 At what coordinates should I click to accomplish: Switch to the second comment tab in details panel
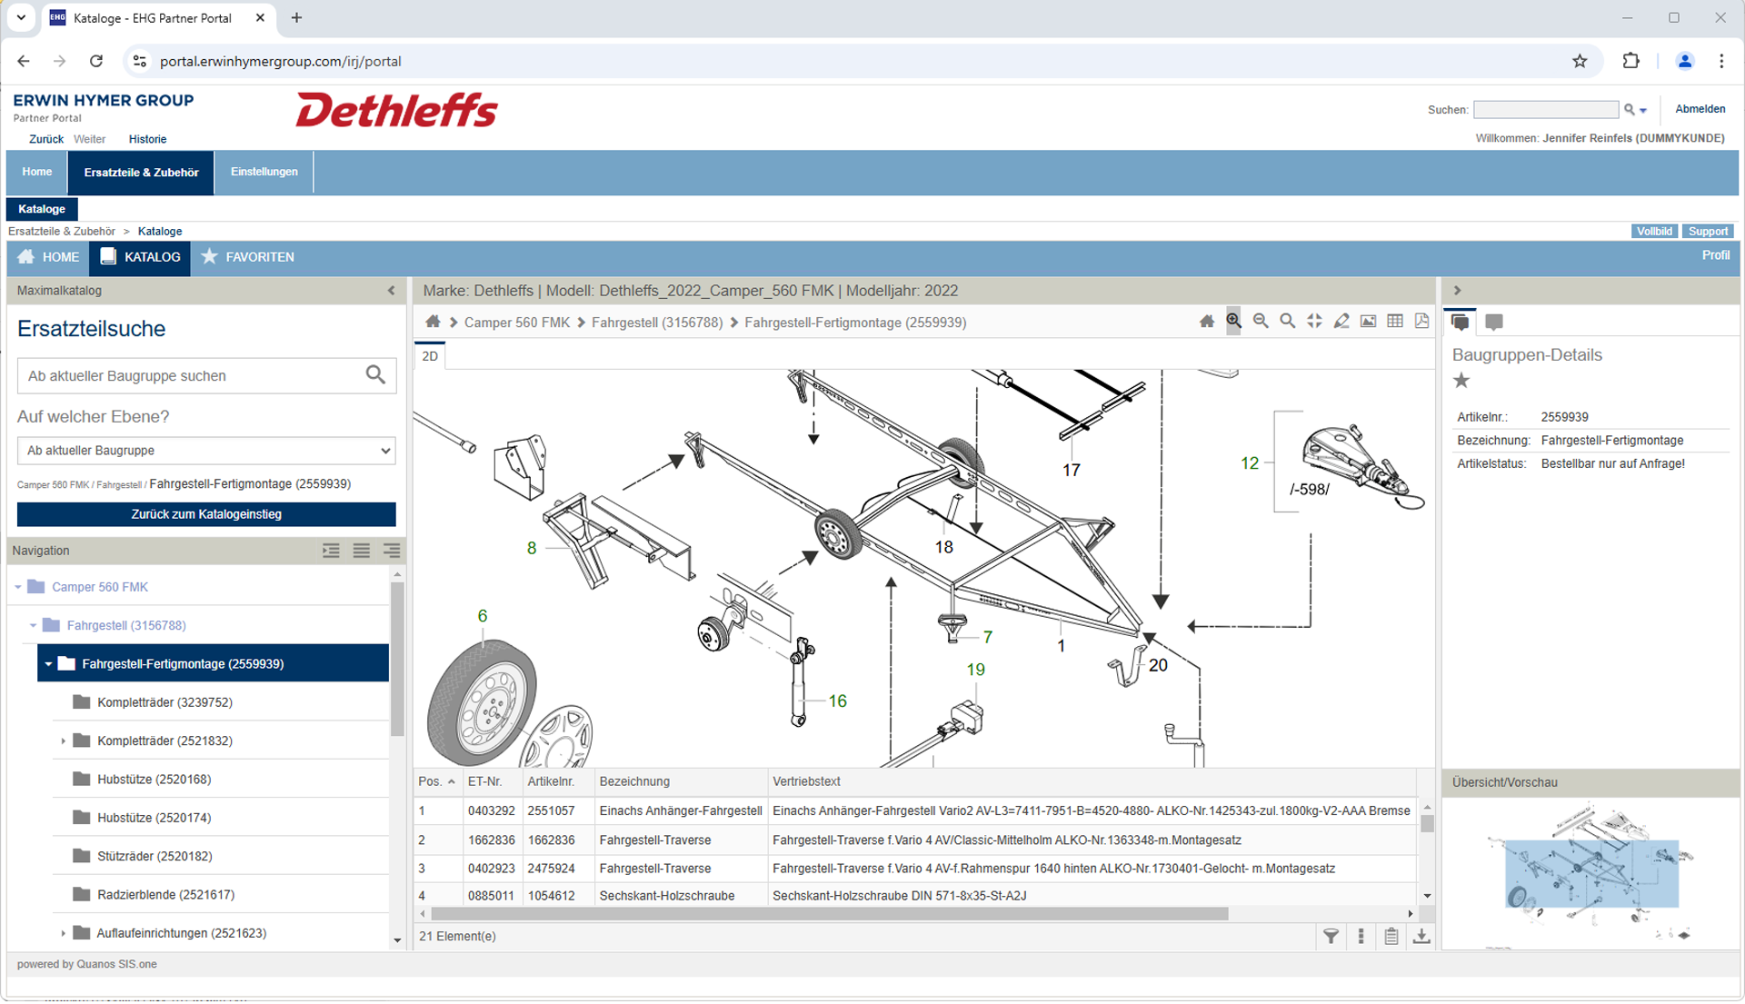[1493, 322]
